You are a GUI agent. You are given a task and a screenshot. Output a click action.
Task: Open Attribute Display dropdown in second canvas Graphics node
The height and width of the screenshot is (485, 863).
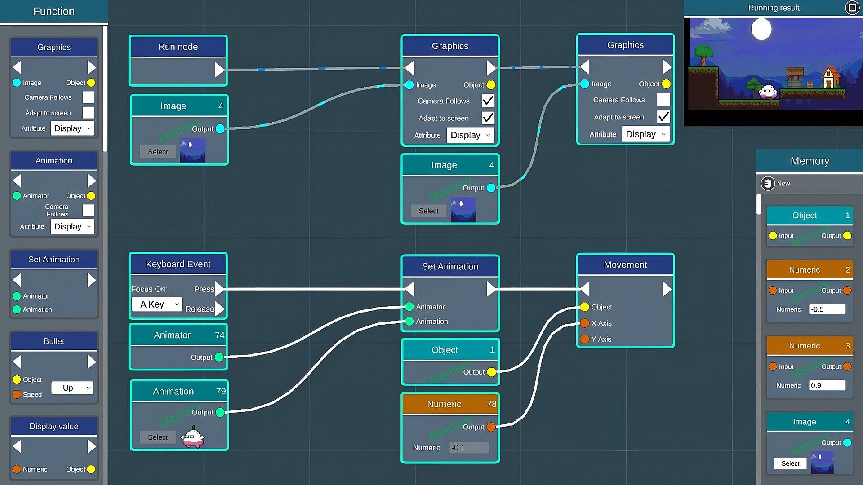click(x=645, y=134)
